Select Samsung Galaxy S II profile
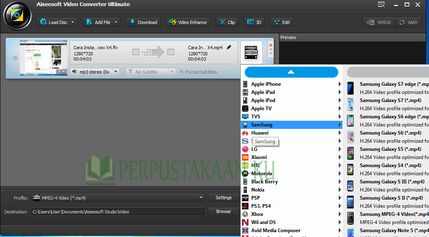 [387, 202]
